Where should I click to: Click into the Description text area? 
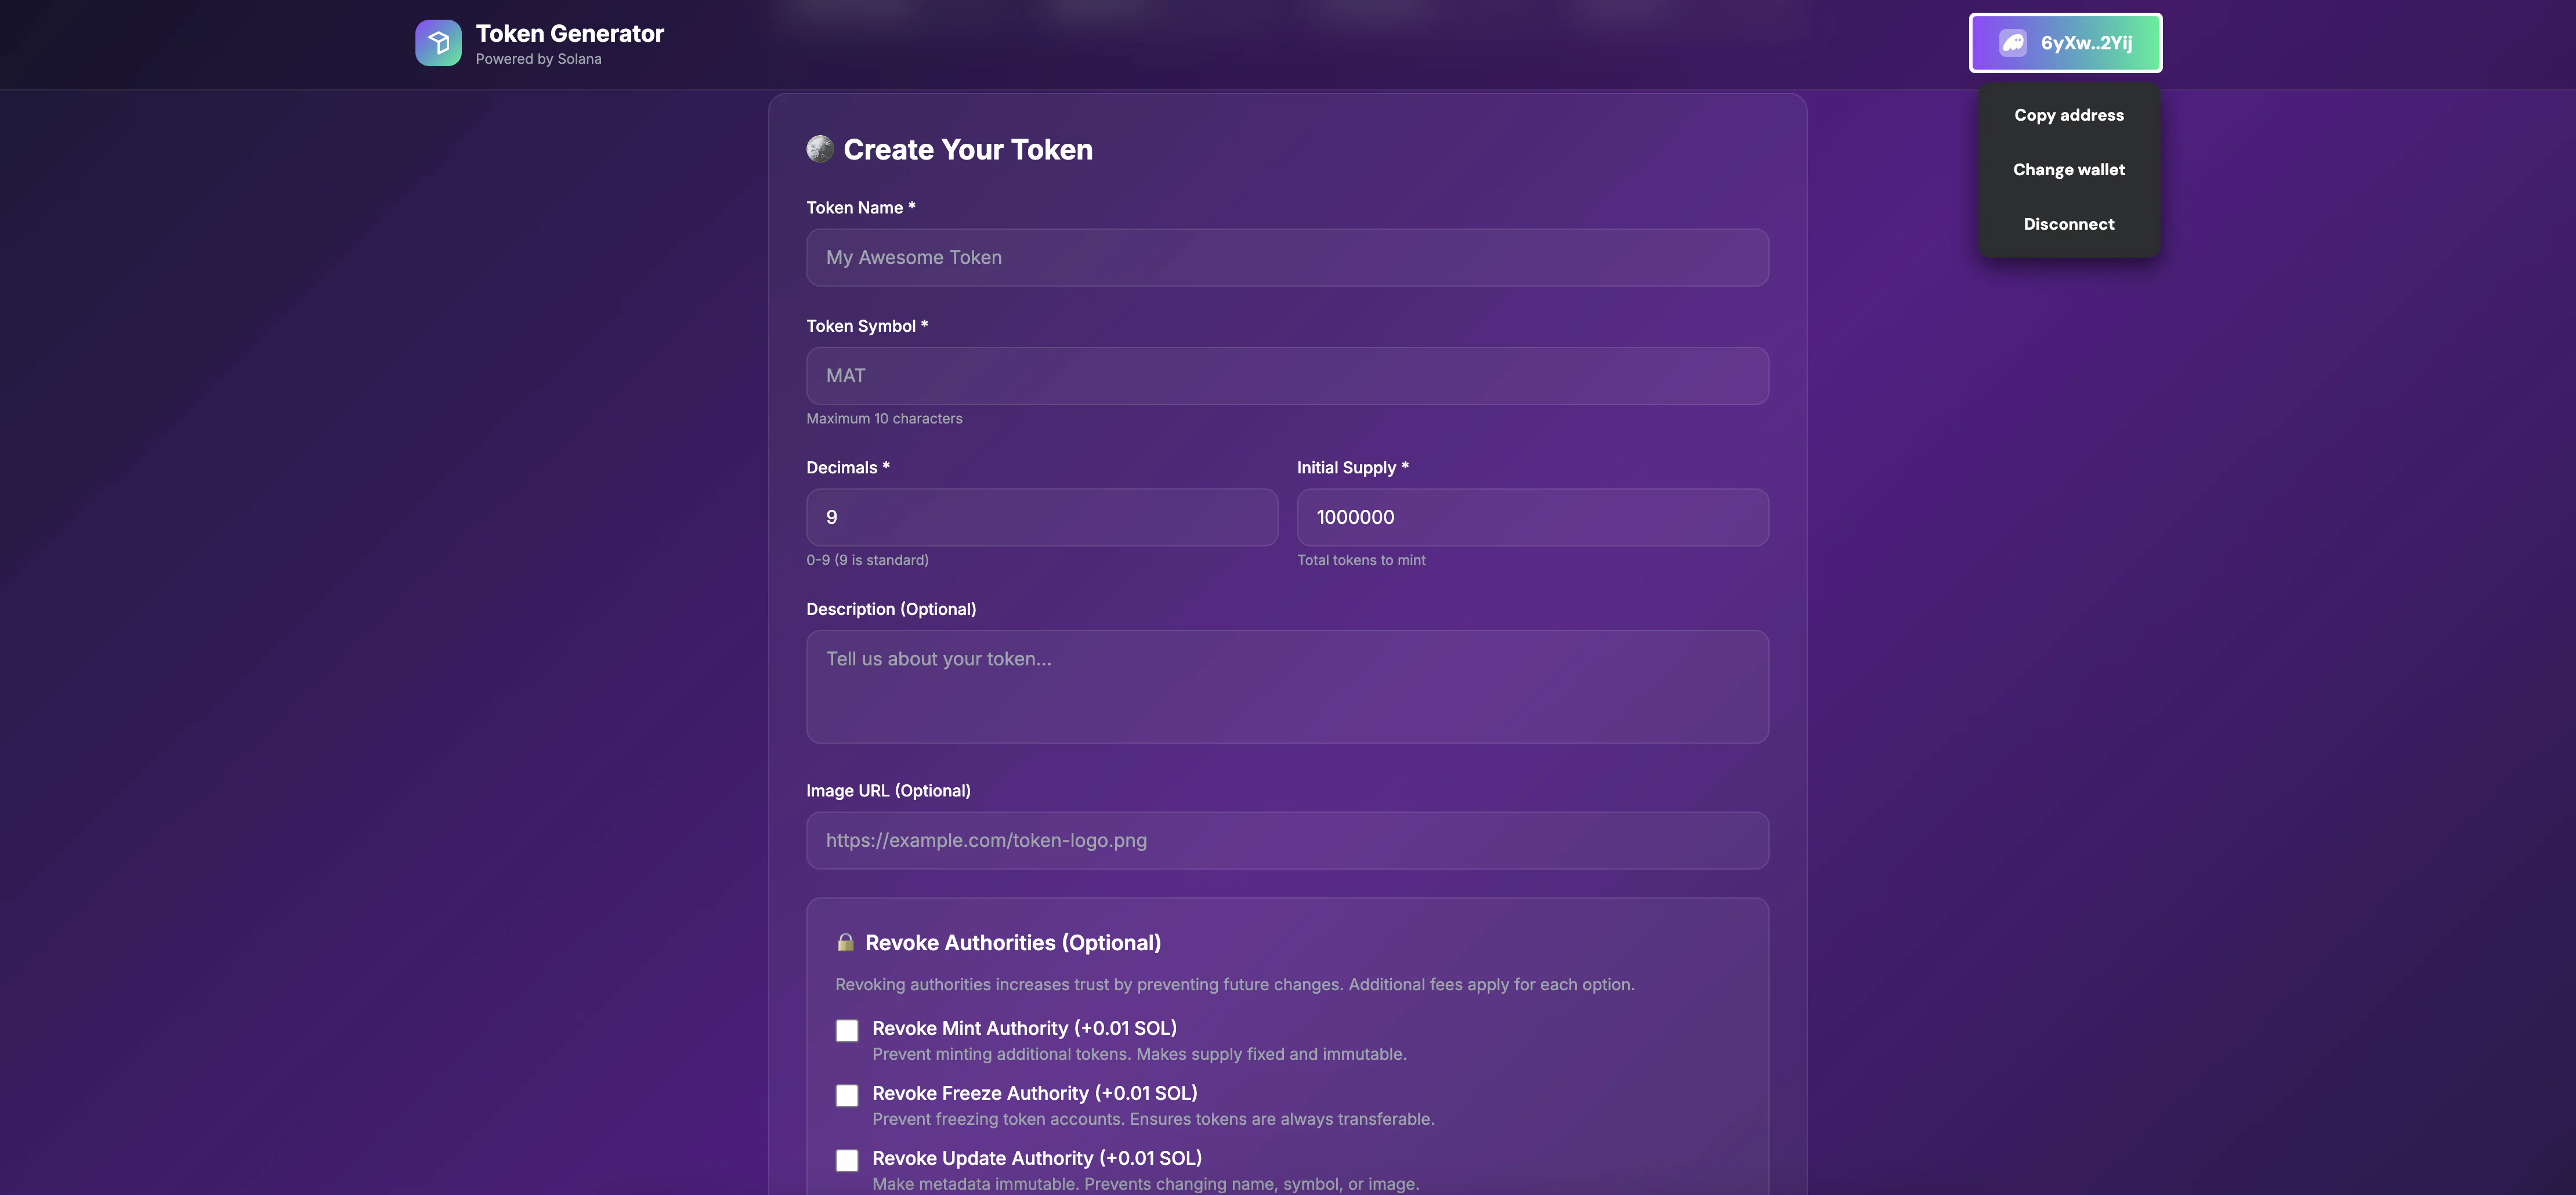coord(1287,686)
